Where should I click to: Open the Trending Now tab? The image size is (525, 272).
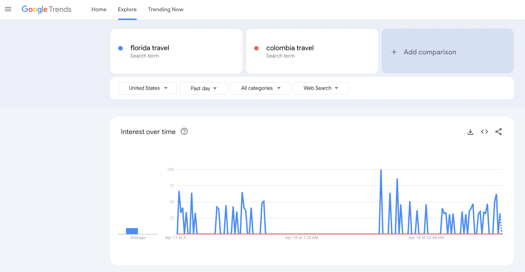tap(166, 9)
